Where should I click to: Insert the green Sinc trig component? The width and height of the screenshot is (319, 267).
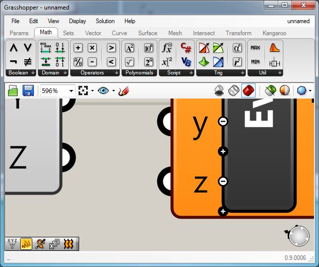(204, 62)
